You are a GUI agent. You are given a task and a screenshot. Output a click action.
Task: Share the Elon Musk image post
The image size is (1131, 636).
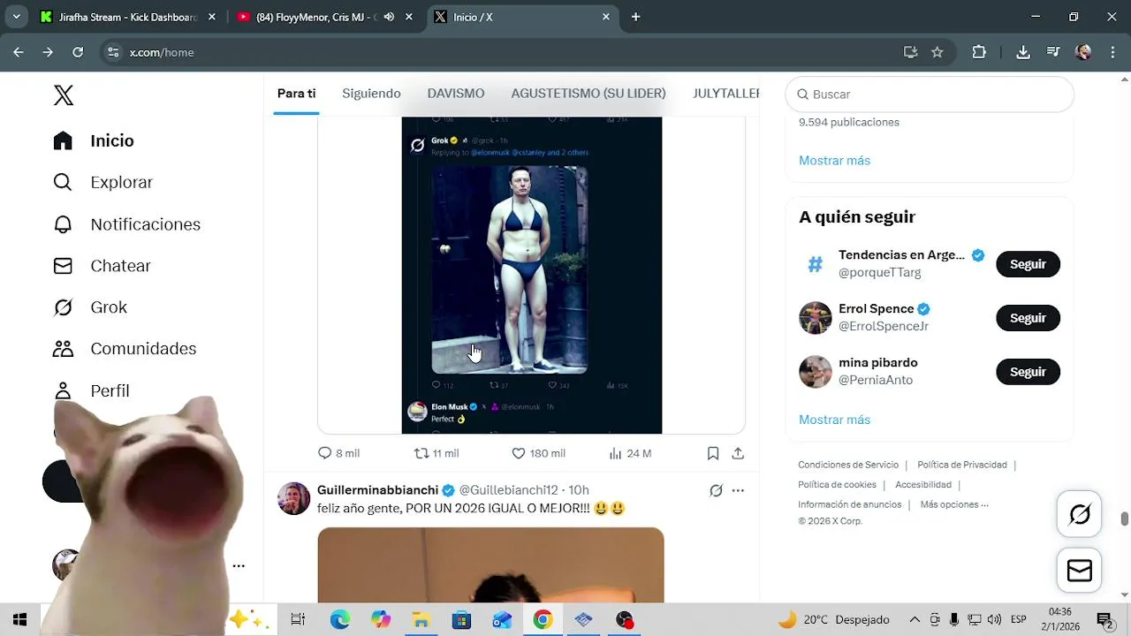(x=738, y=453)
